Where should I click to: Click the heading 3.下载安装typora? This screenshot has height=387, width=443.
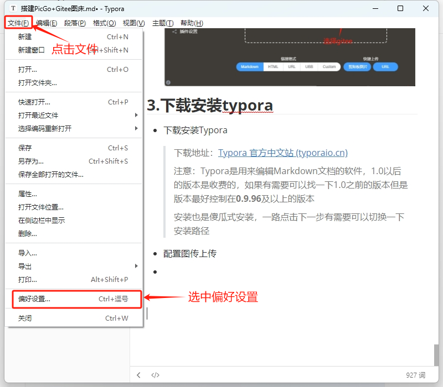pyautogui.click(x=210, y=105)
